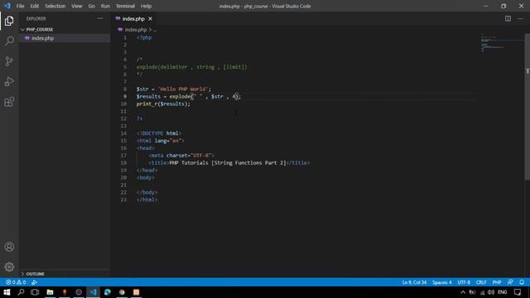This screenshot has width=530, height=298.
Task: Open File Explorer from the taskbar
Action: [50, 292]
